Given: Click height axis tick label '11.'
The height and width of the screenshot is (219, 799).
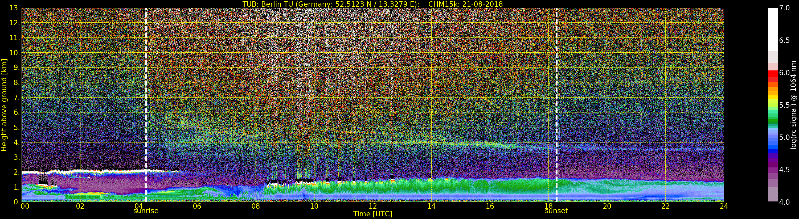Looking at the screenshot, I should pyautogui.click(x=15, y=38).
